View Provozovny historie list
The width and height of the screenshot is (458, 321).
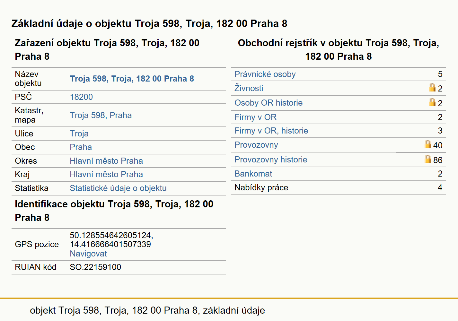click(x=271, y=160)
